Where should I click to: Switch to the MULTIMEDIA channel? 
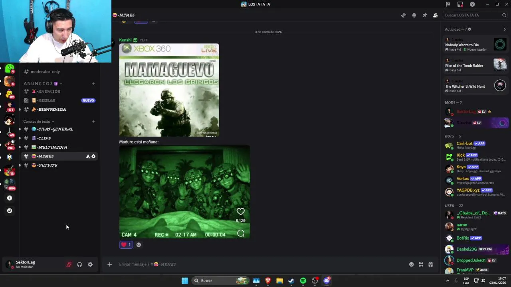click(x=59, y=147)
